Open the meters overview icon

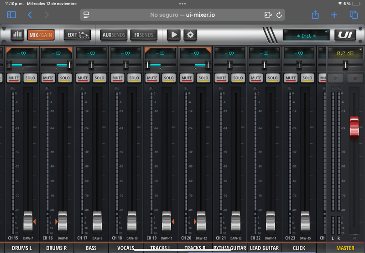pos(17,35)
